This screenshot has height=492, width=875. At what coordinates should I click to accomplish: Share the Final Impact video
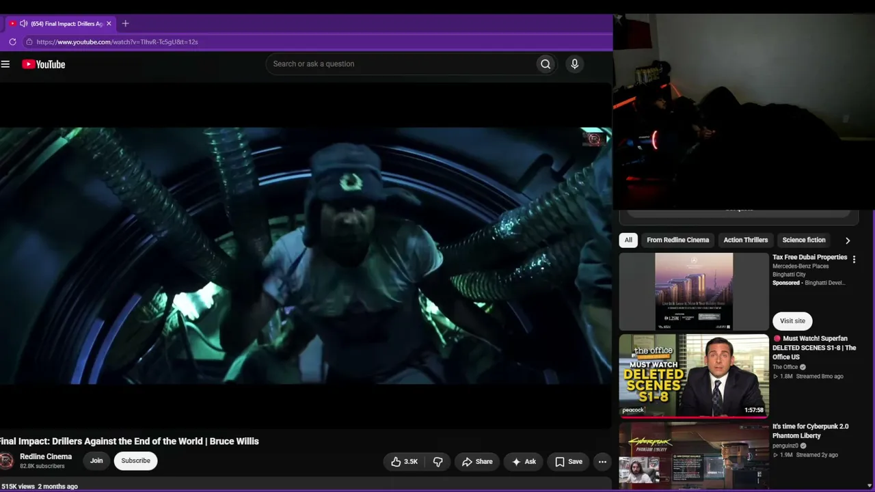point(476,461)
